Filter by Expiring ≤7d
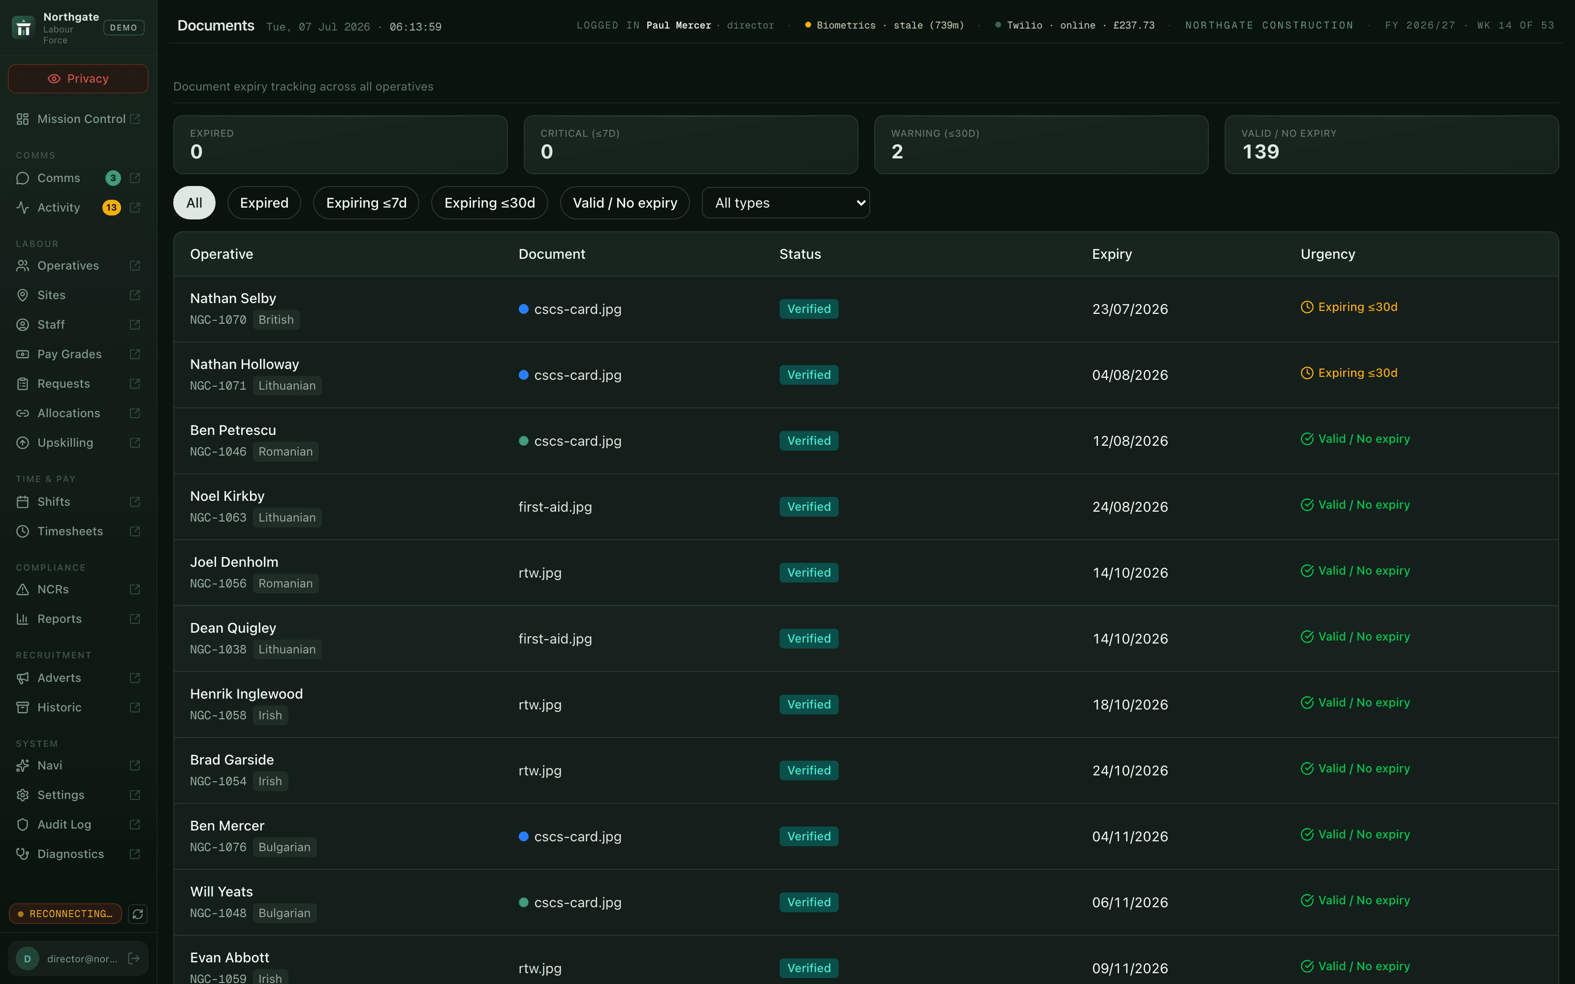1575x984 pixels. 366,203
